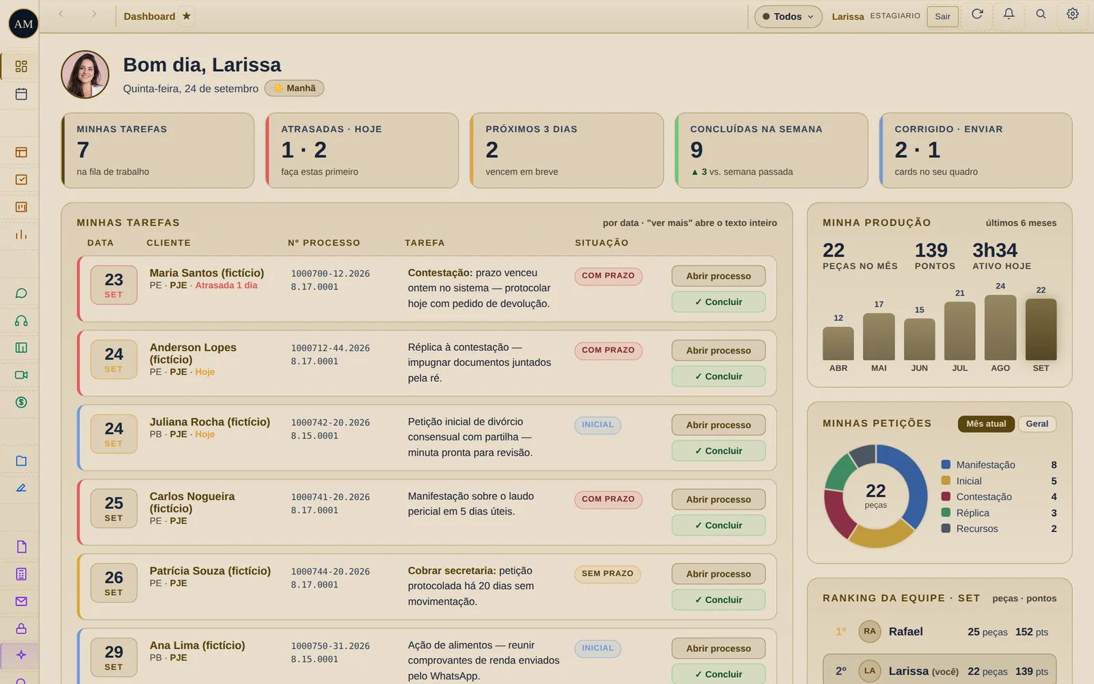Click the AM logo avatar
This screenshot has height=684, width=1094.
tap(23, 24)
